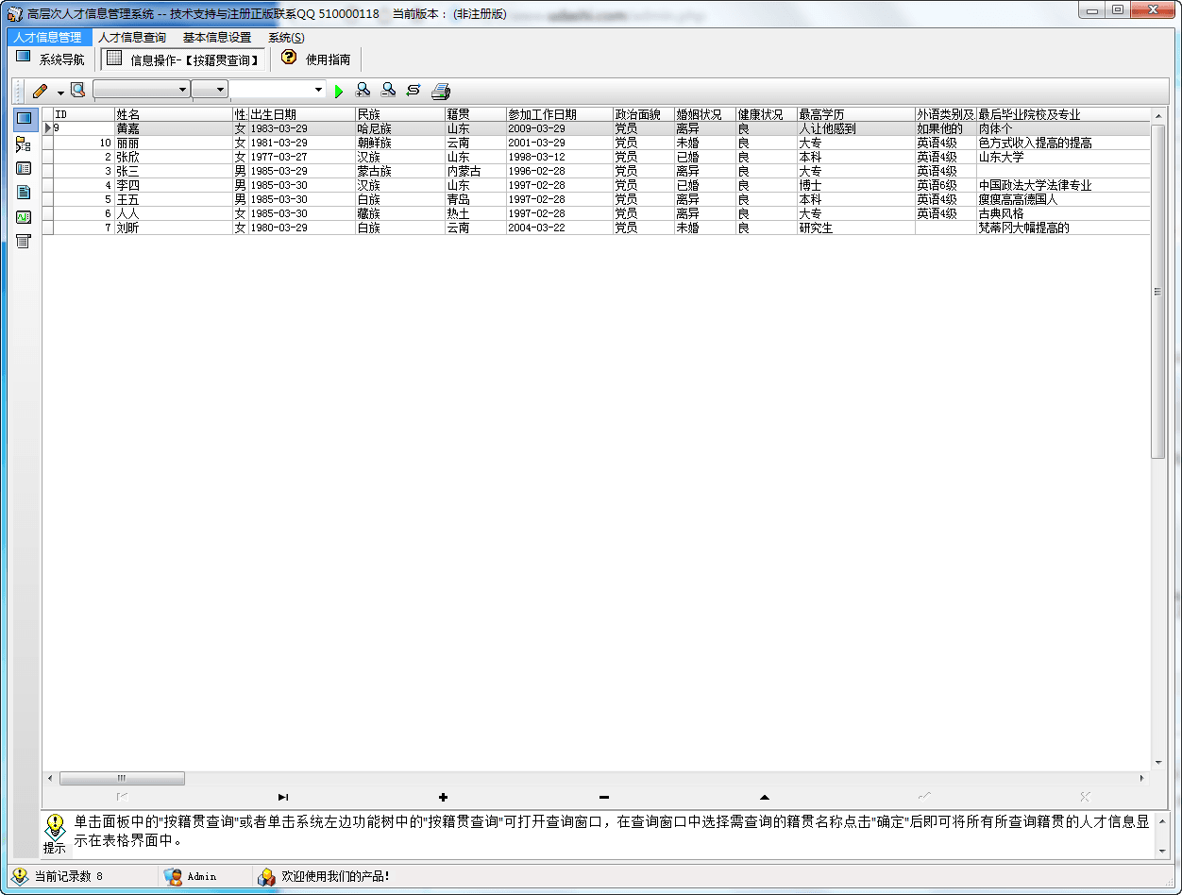Click the pencil edit icon in toolbar
The width and height of the screenshot is (1182, 895).
(39, 91)
